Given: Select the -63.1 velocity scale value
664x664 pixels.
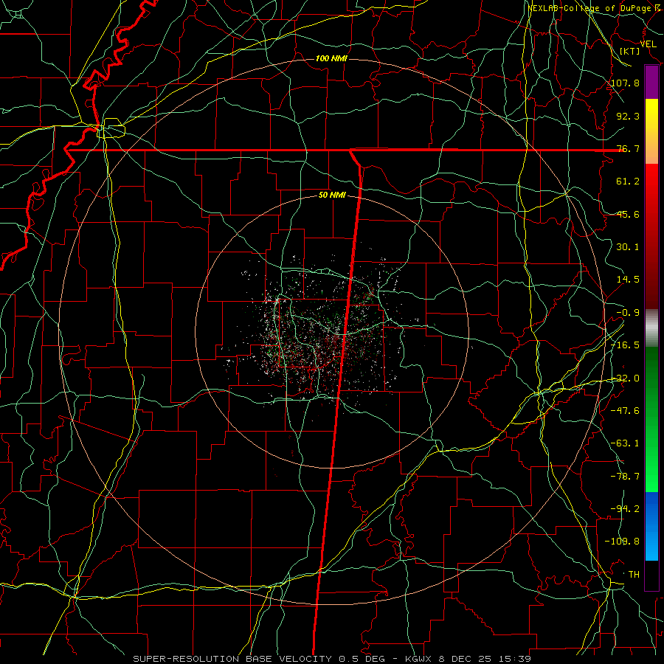Looking at the screenshot, I should (x=626, y=443).
